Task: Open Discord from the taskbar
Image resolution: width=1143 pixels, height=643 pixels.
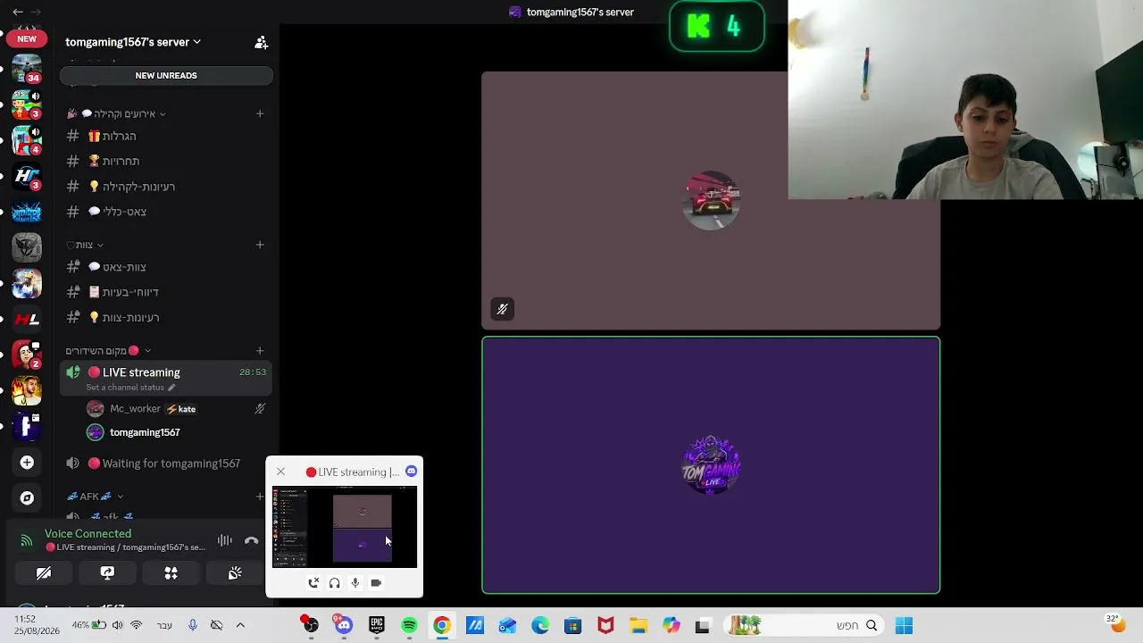Action: pyautogui.click(x=344, y=625)
